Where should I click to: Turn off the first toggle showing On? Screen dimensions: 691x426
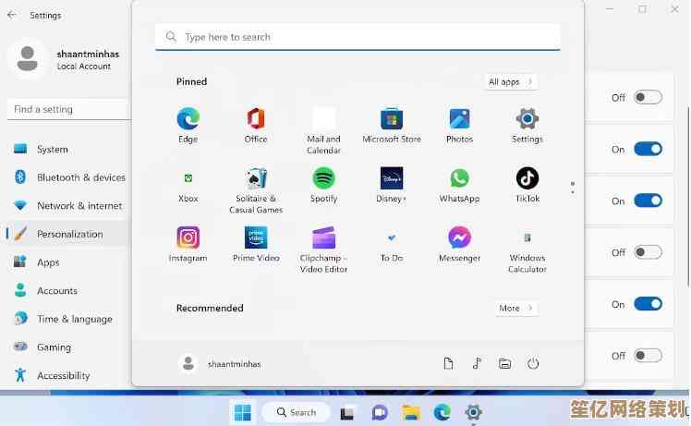coord(648,149)
